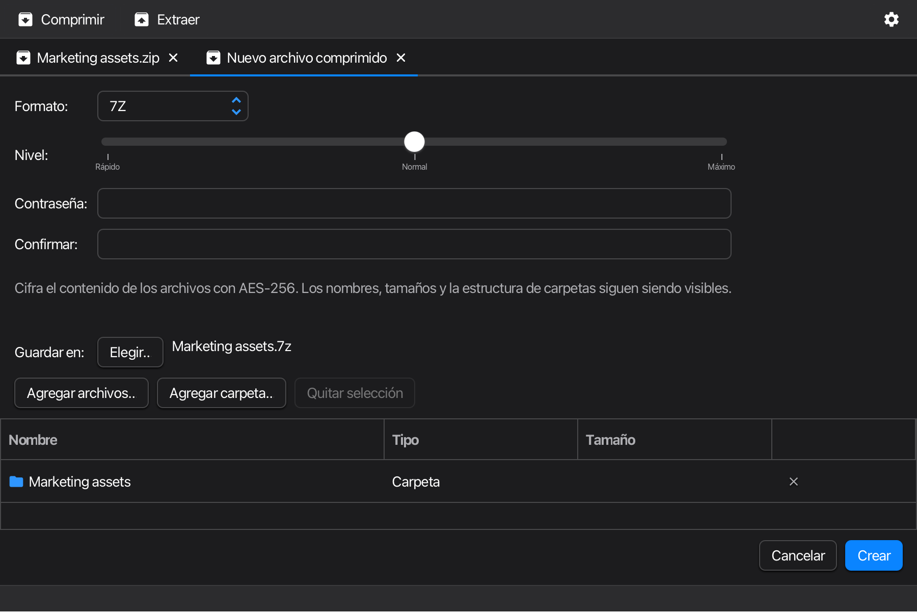This screenshot has height=614, width=917.
Task: Close the Marketing assets.zip tab
Action: click(x=173, y=58)
